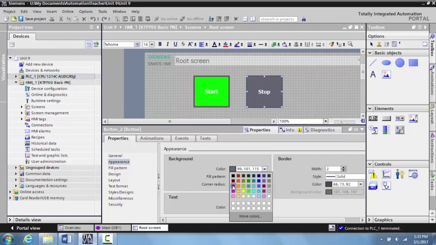Open the zoom level dropdown
The image size is (436, 245).
[x=325, y=121]
